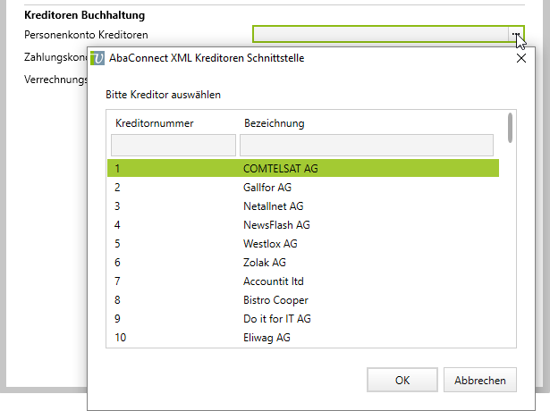Select the COMTELSAT AG row
Screen dimensions: 550x411
click(x=302, y=169)
